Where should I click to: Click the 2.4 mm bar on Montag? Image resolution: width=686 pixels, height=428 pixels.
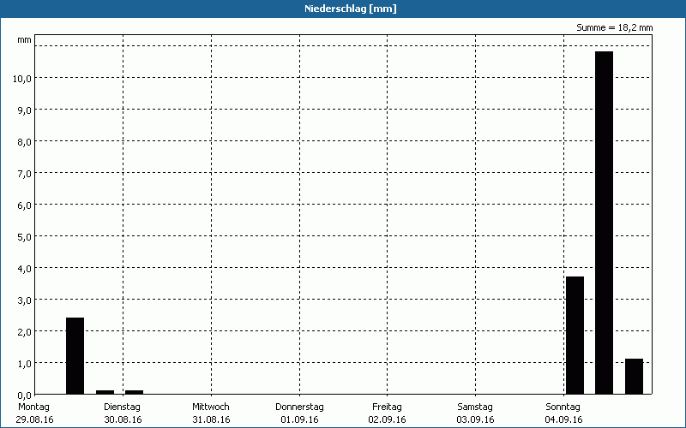click(x=75, y=356)
